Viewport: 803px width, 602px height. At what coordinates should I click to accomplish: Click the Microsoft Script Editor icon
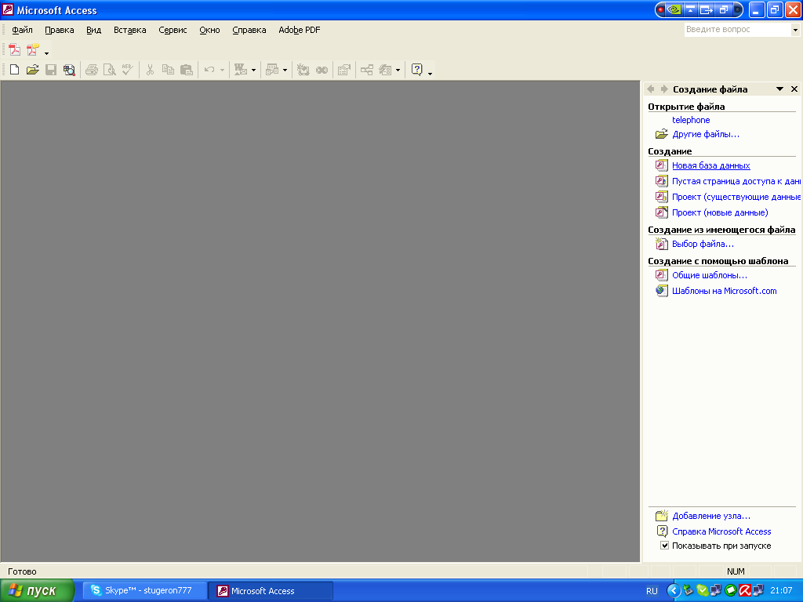(x=322, y=70)
